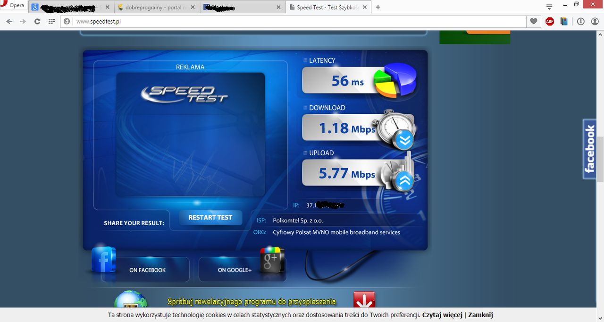604x322 pixels.
Task: Open the Adblock Plus extension
Action: (550, 21)
